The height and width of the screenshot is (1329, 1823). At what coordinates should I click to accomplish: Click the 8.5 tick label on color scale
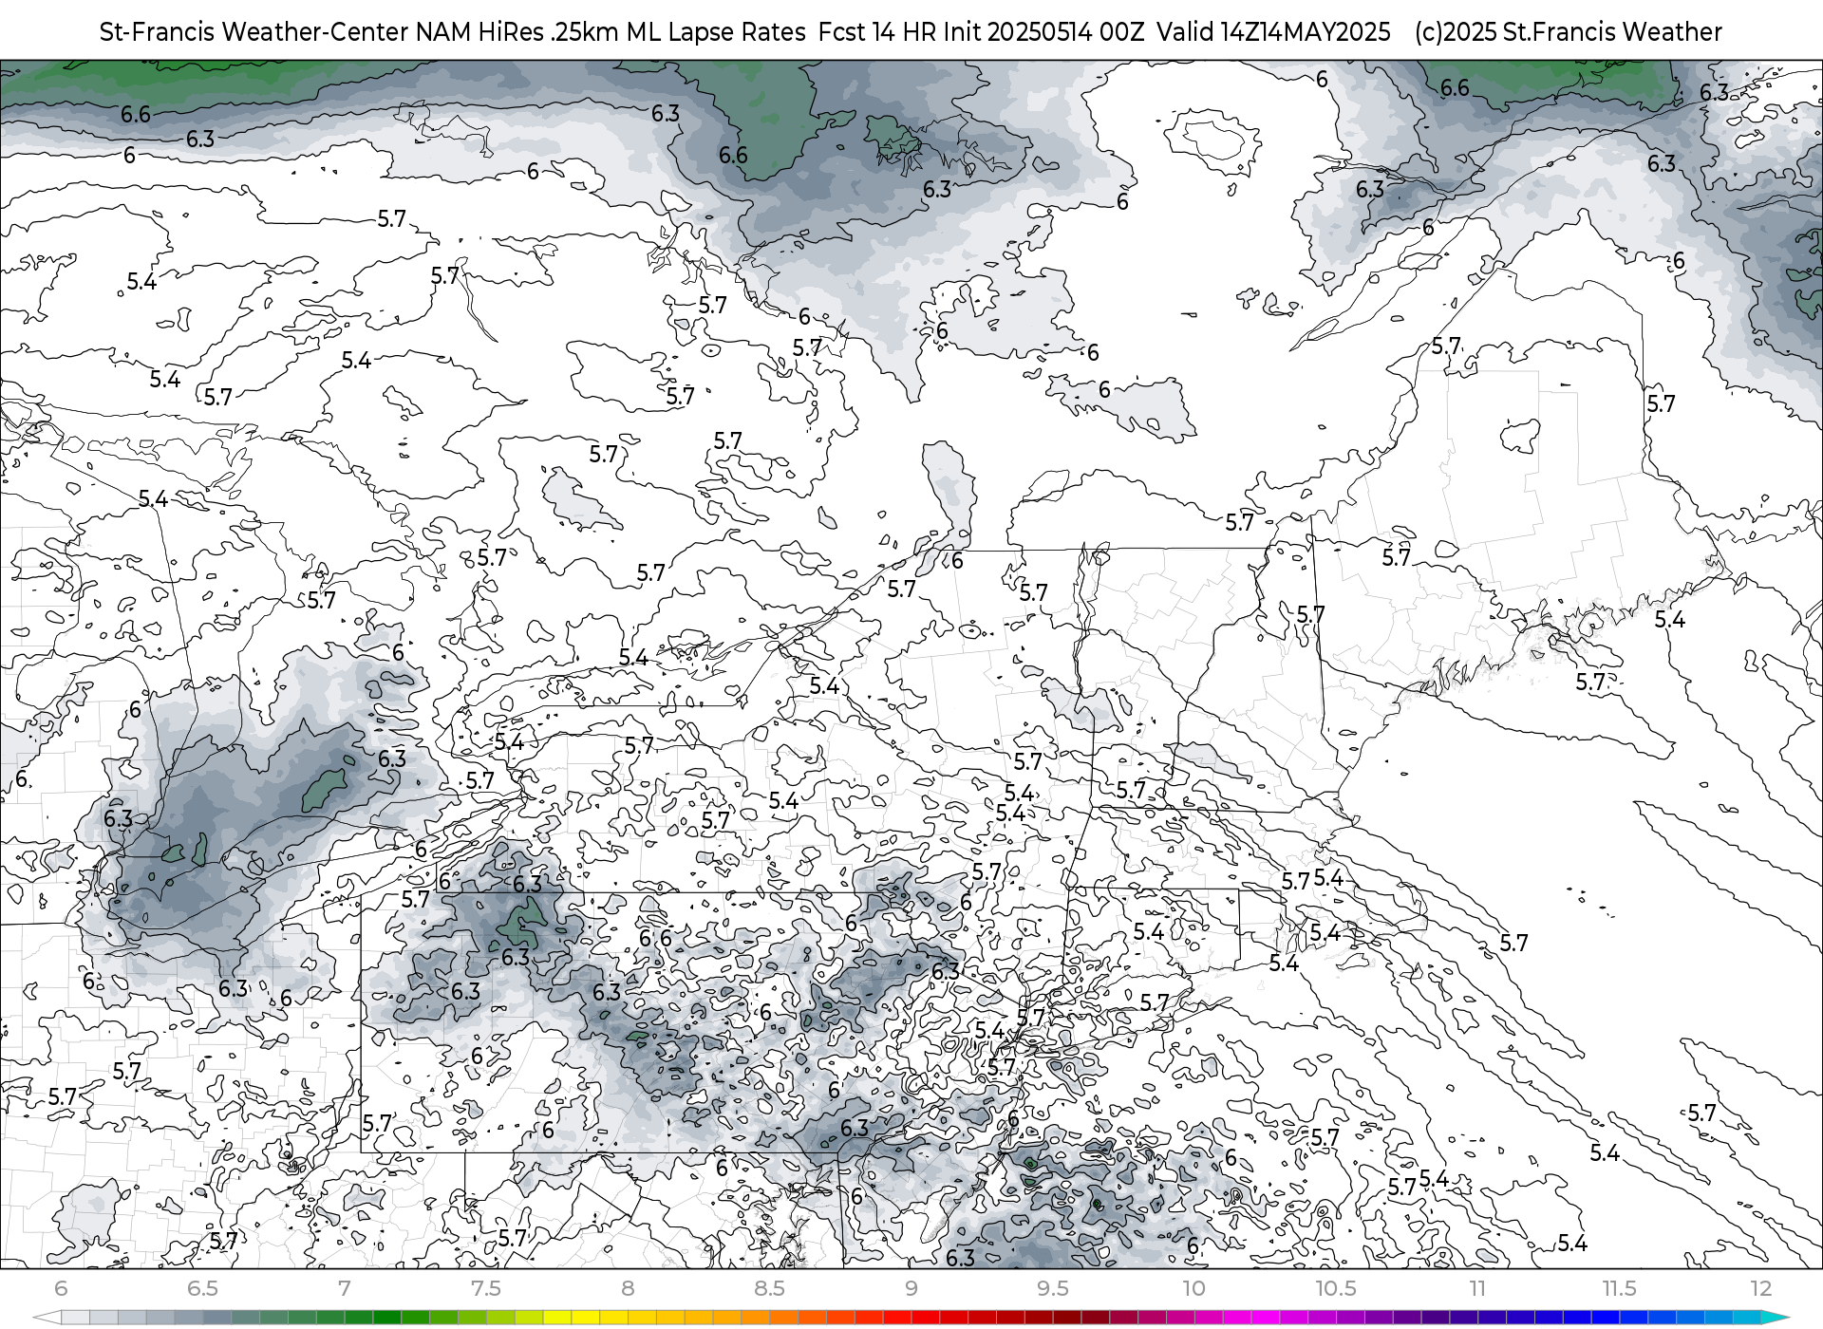pos(769,1288)
